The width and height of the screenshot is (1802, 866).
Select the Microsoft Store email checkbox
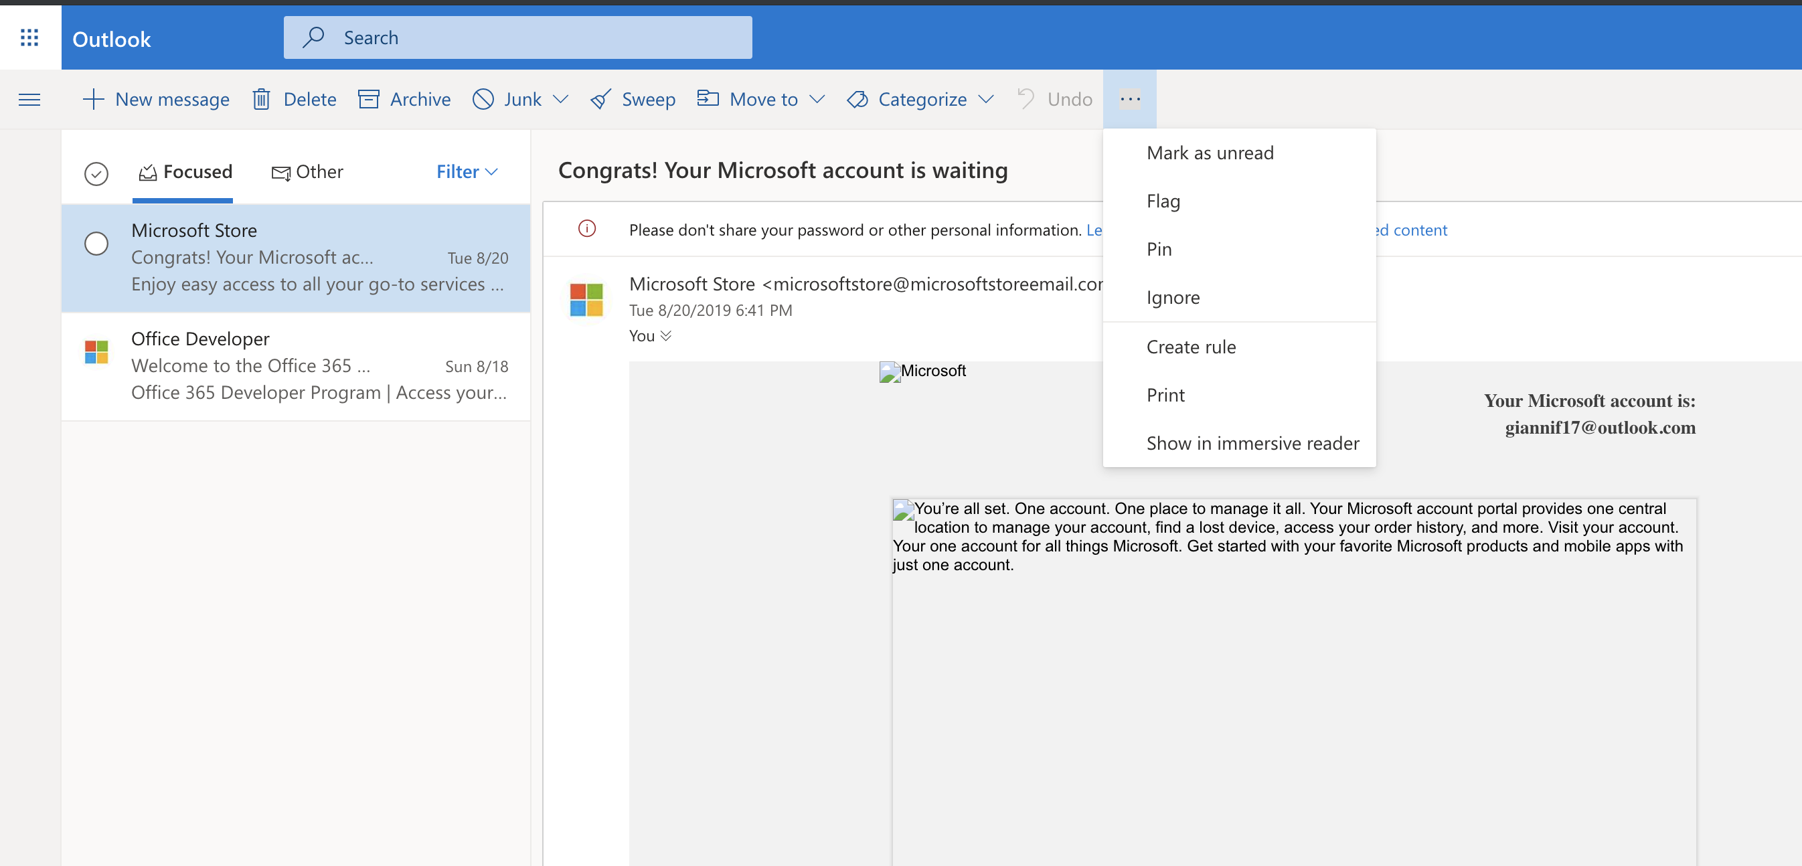(96, 244)
